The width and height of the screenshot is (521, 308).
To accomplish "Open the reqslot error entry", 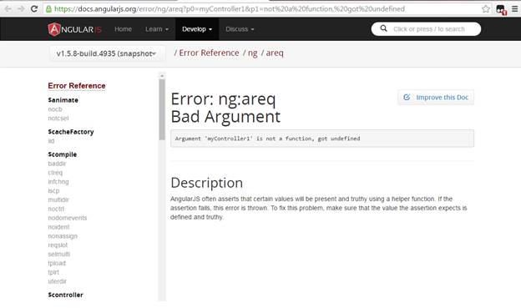I will [x=58, y=245].
